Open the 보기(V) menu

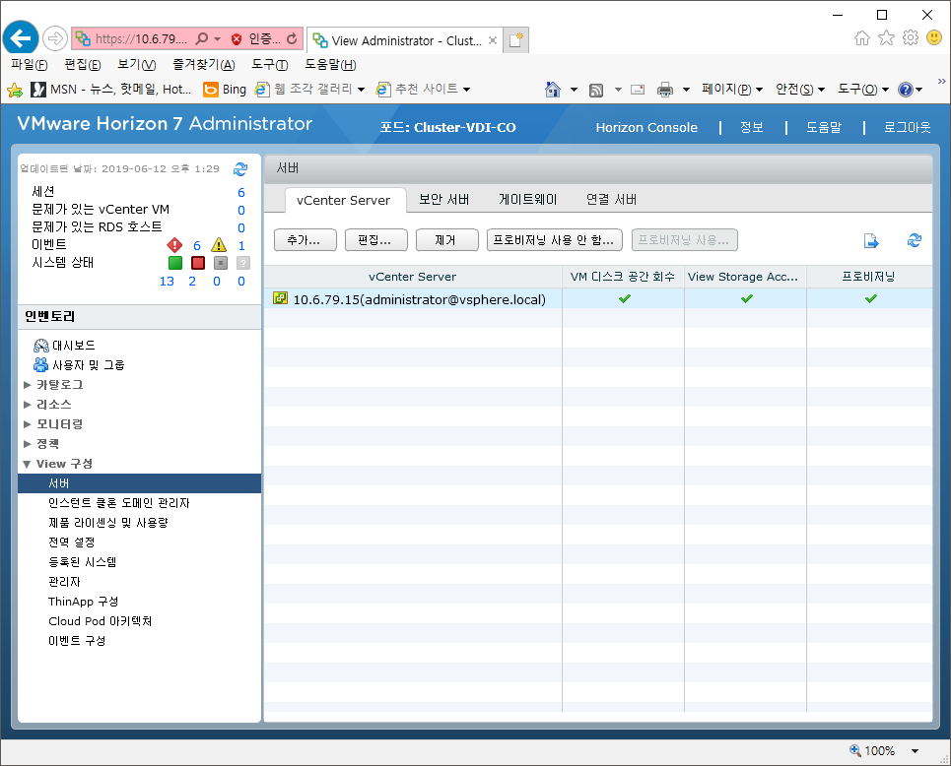[x=136, y=64]
